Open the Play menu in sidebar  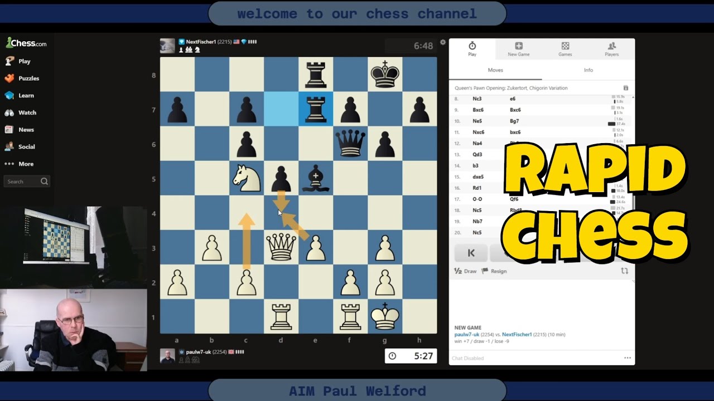click(18, 61)
